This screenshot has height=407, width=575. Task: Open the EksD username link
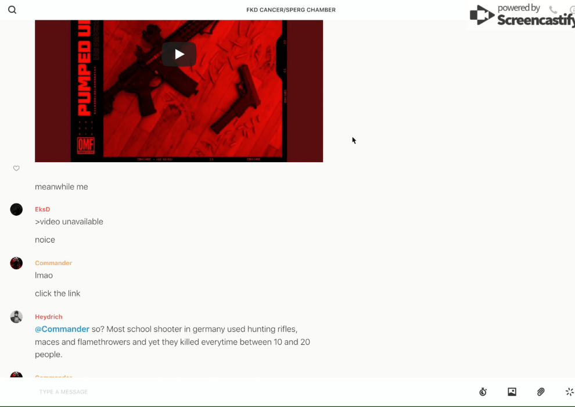(42, 209)
